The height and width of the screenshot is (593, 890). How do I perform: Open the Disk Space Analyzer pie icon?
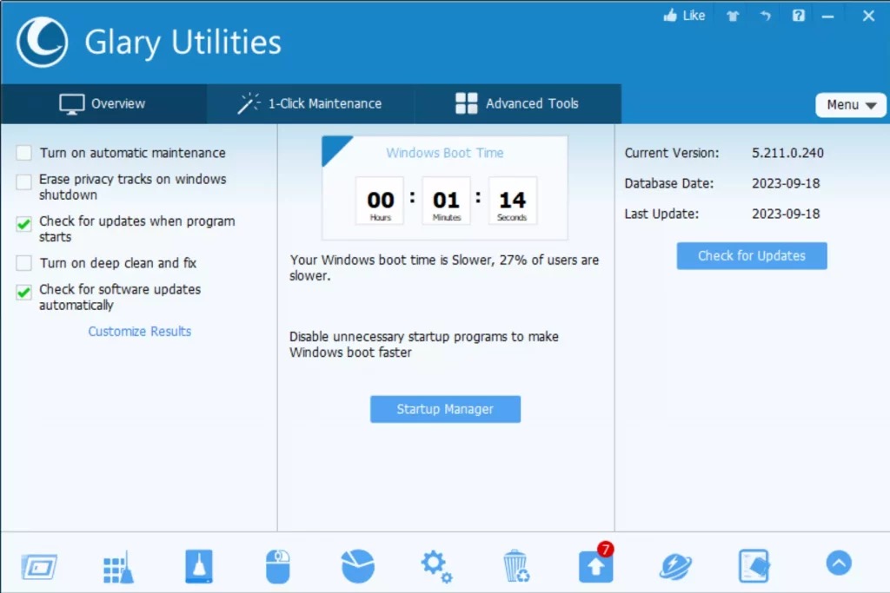click(357, 566)
